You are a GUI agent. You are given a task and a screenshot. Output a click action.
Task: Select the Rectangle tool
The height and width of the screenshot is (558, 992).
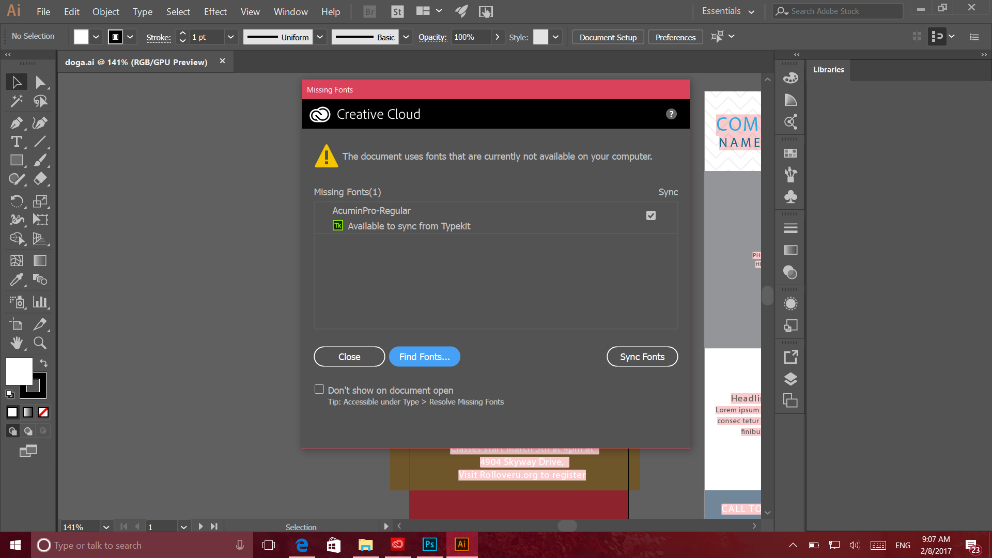(x=17, y=160)
